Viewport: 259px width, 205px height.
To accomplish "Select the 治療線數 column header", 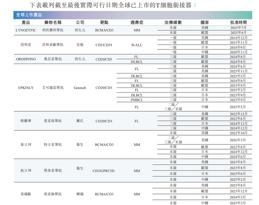I will (x=173, y=23).
